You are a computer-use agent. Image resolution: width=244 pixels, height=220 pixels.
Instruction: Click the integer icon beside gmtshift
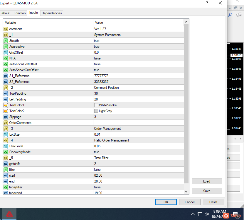pos(6,164)
